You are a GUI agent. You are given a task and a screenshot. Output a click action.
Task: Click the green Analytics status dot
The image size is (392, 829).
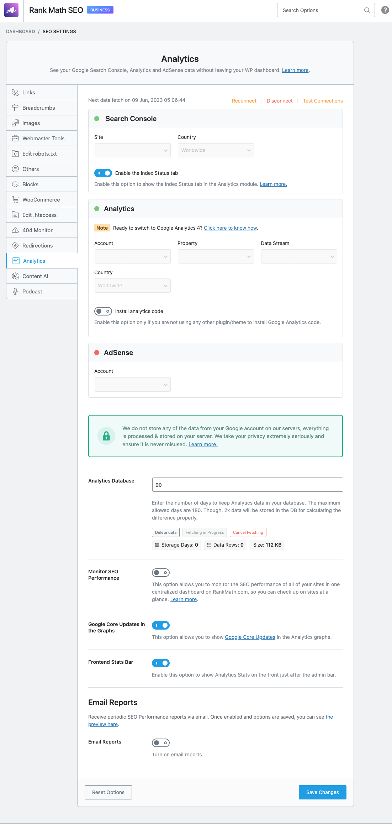[97, 209]
